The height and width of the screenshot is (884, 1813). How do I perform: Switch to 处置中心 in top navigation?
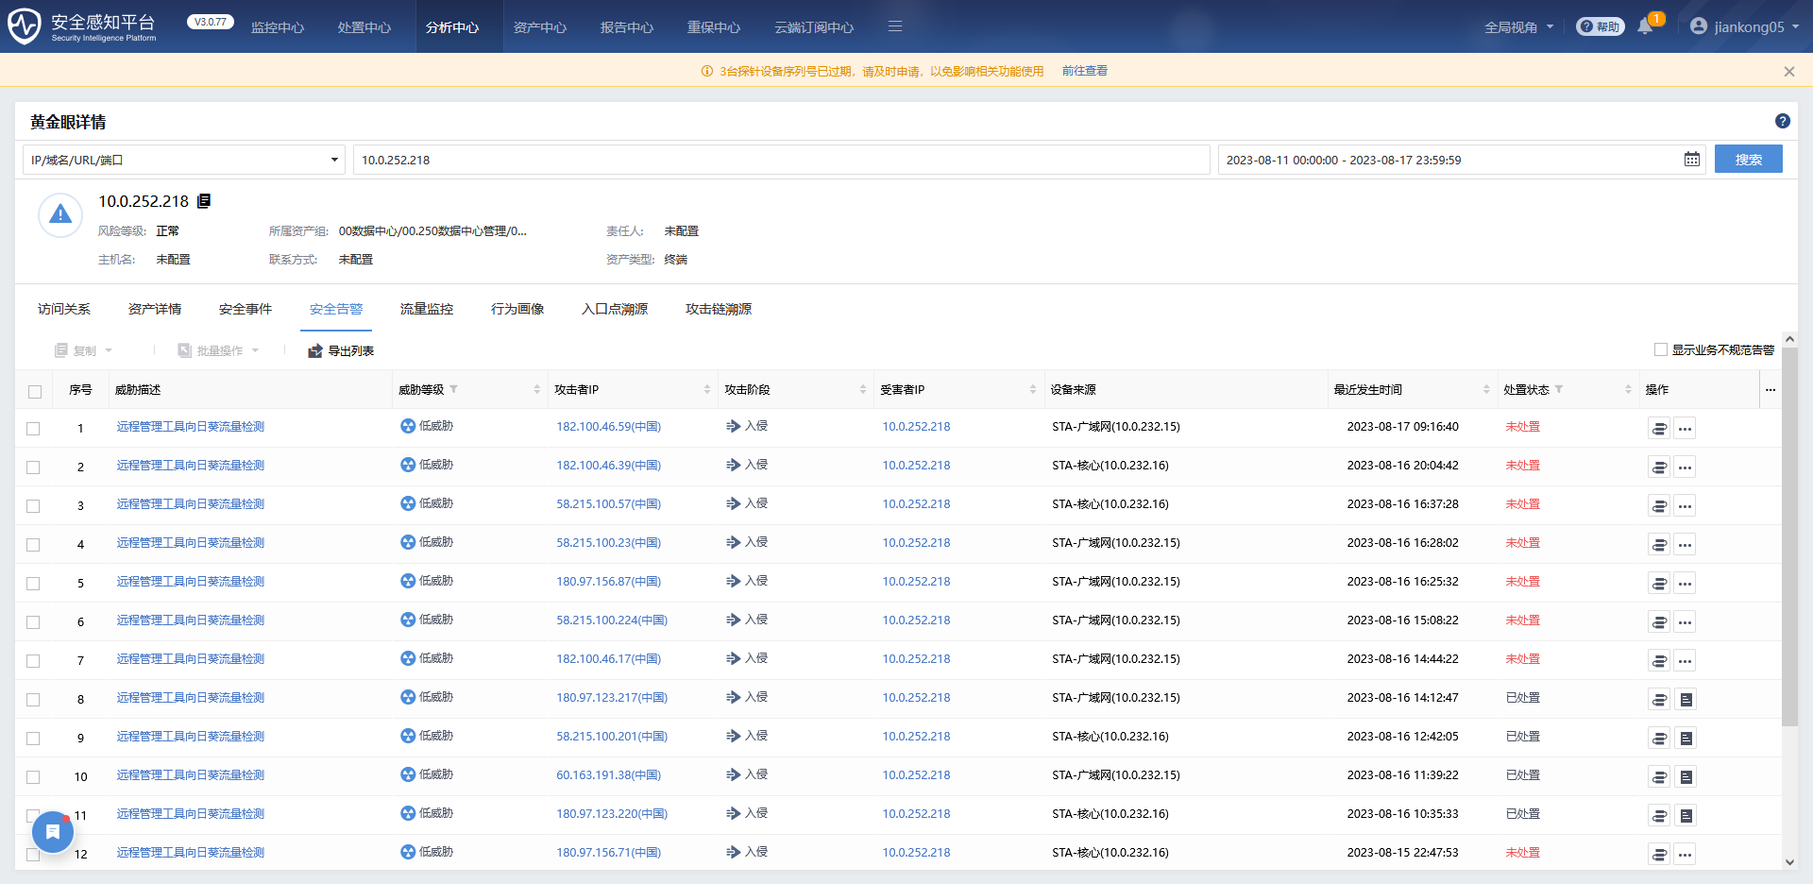(x=364, y=27)
